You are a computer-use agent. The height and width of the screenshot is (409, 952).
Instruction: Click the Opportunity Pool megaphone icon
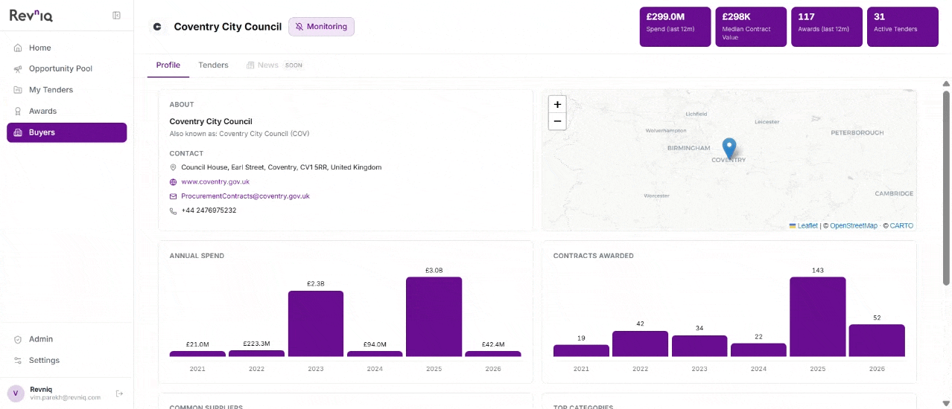pos(18,68)
